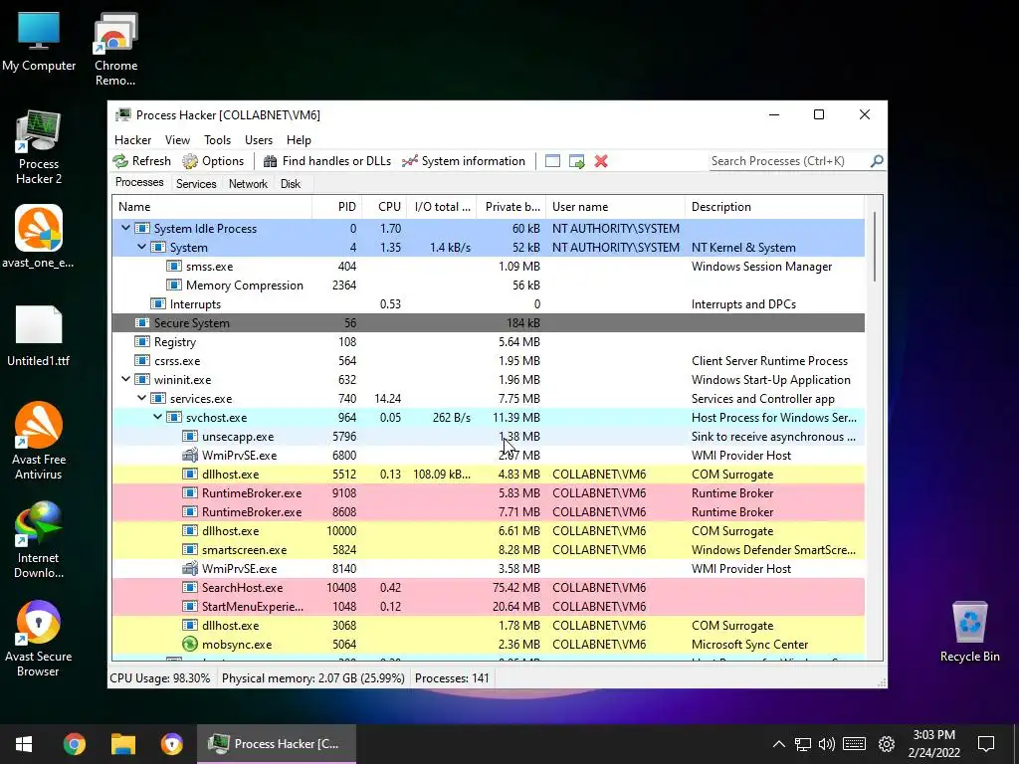Open avast_one_e... installer desktop icon
This screenshot has height=764, width=1019.
[39, 237]
